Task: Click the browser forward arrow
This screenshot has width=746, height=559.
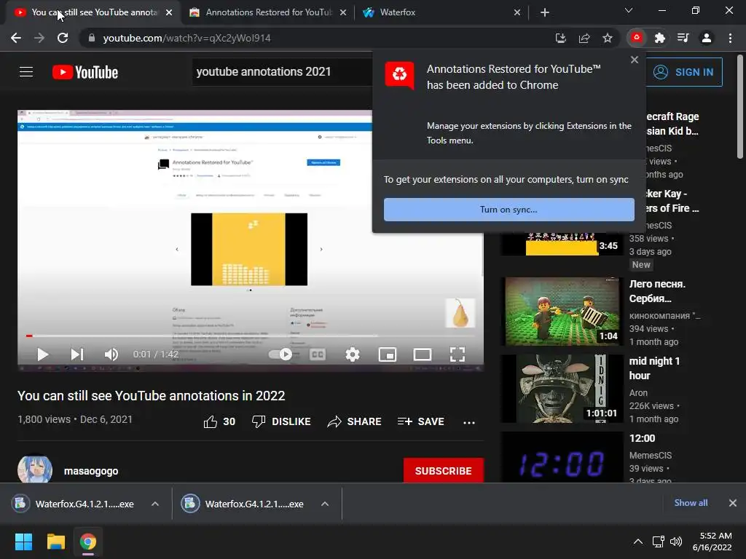Action: [x=39, y=38]
